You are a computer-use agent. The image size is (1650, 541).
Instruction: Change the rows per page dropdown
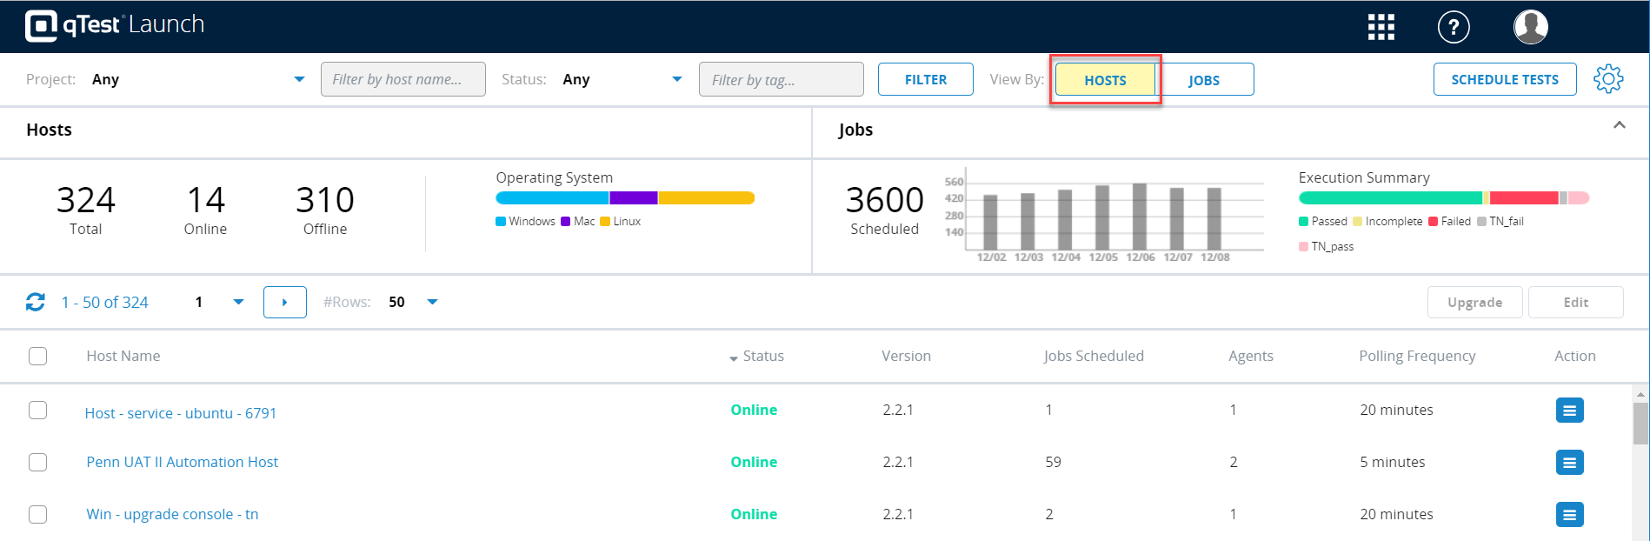point(432,302)
